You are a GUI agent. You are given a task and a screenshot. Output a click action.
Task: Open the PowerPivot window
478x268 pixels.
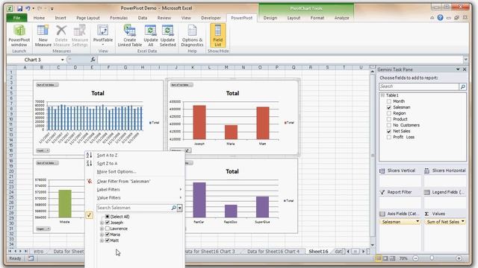19,36
